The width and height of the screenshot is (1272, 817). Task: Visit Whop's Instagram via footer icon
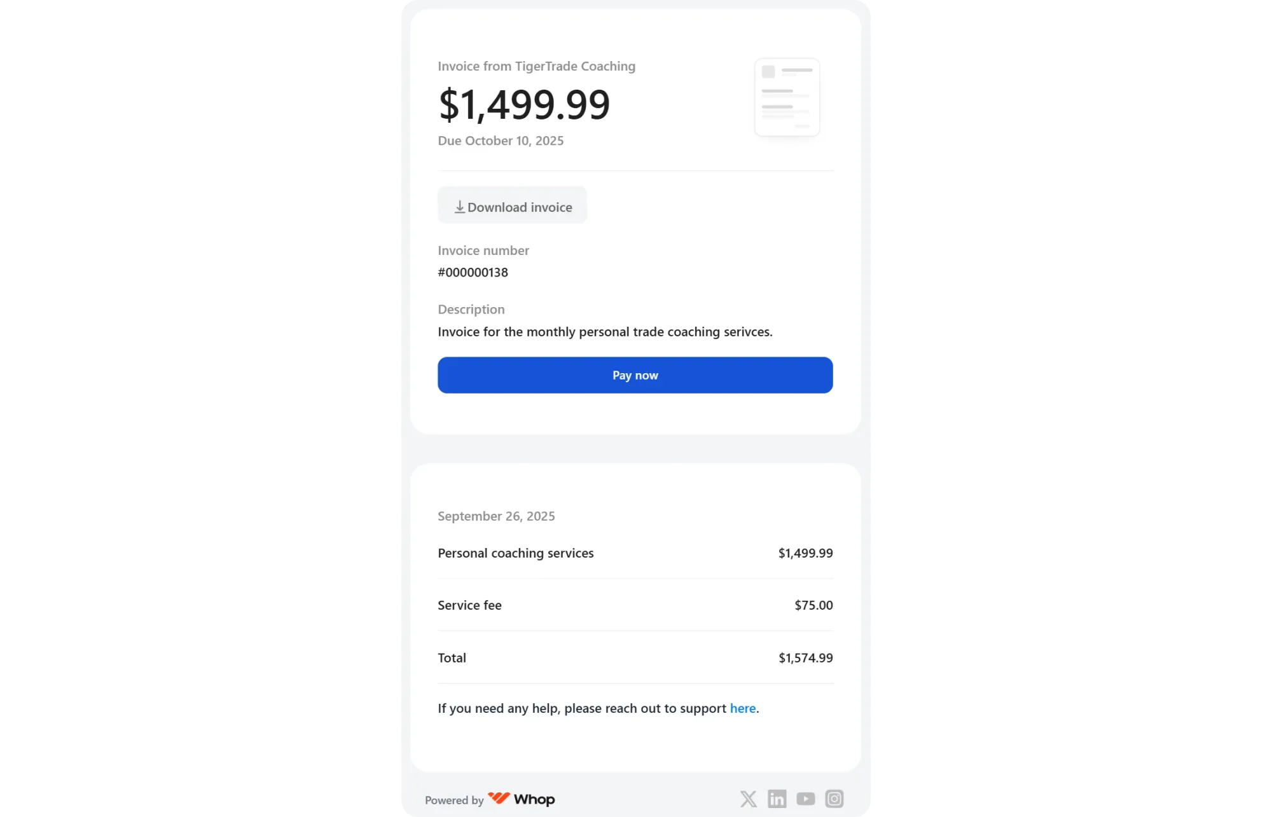point(834,799)
